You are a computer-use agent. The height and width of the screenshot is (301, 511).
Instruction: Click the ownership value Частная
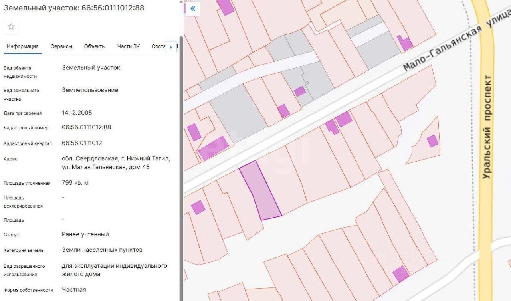pos(74,290)
